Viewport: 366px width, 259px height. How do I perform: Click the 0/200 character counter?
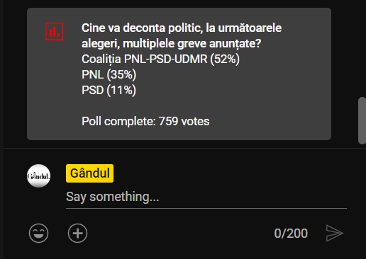[x=291, y=234]
